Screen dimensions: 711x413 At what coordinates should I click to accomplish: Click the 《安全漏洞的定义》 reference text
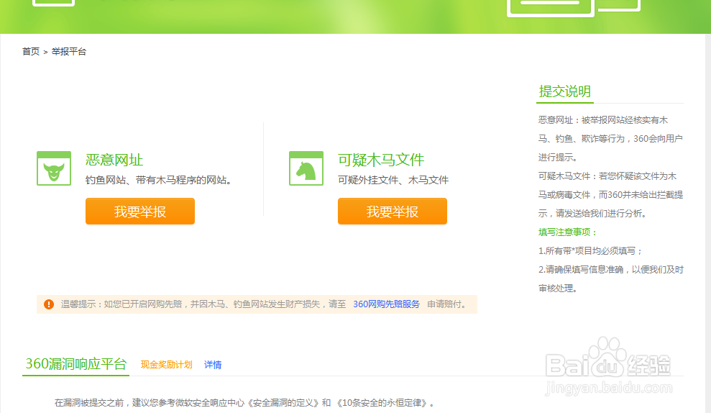point(283,402)
